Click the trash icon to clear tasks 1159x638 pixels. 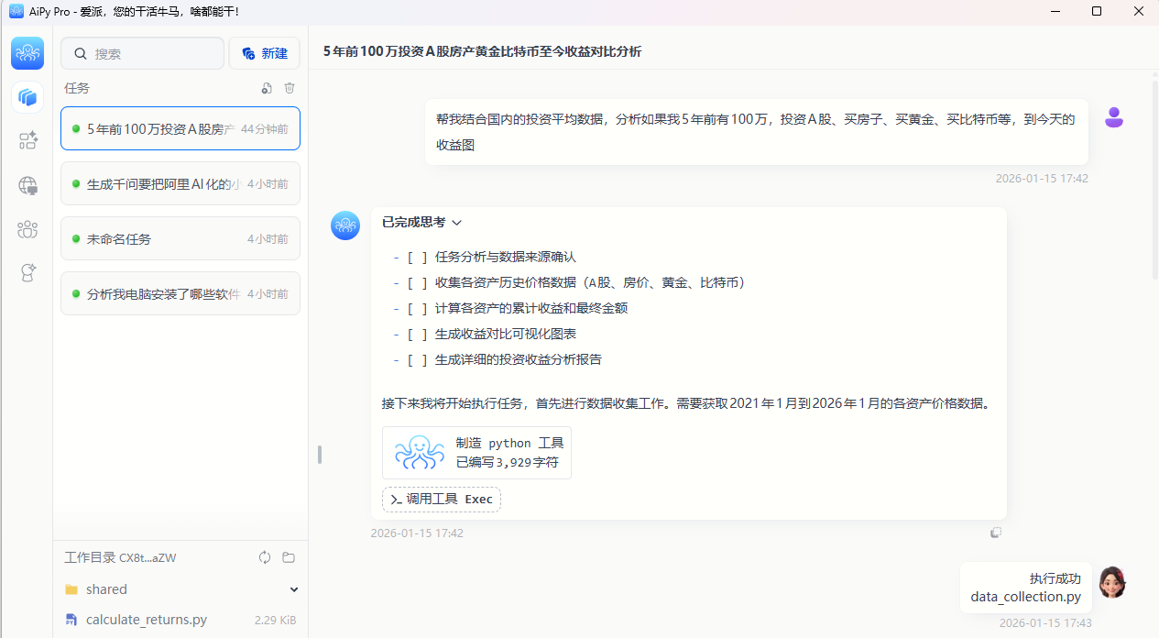(290, 88)
